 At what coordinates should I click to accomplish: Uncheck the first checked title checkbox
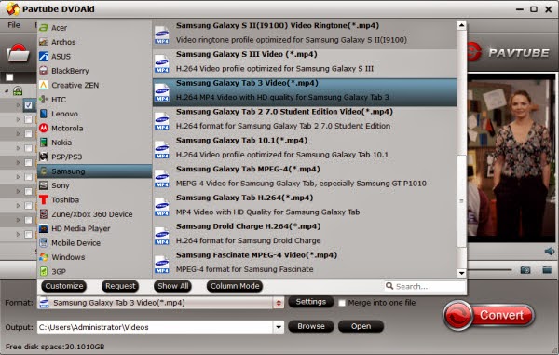pyautogui.click(x=29, y=105)
